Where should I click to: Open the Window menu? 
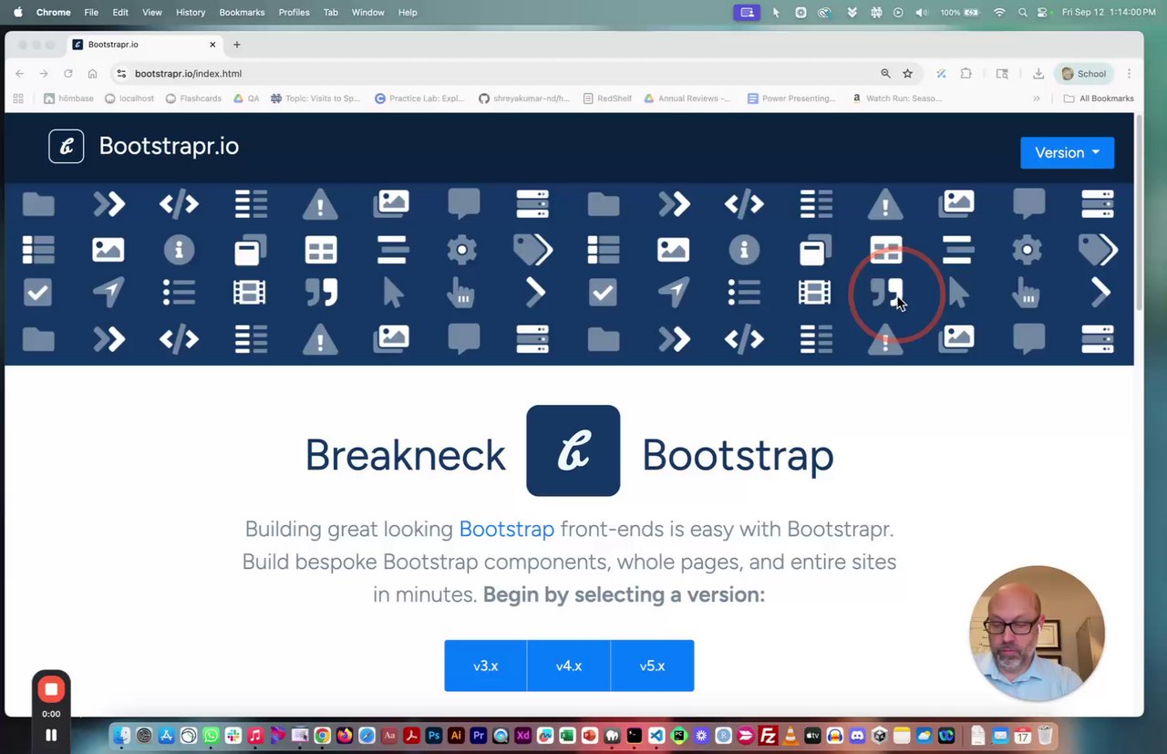(x=368, y=12)
